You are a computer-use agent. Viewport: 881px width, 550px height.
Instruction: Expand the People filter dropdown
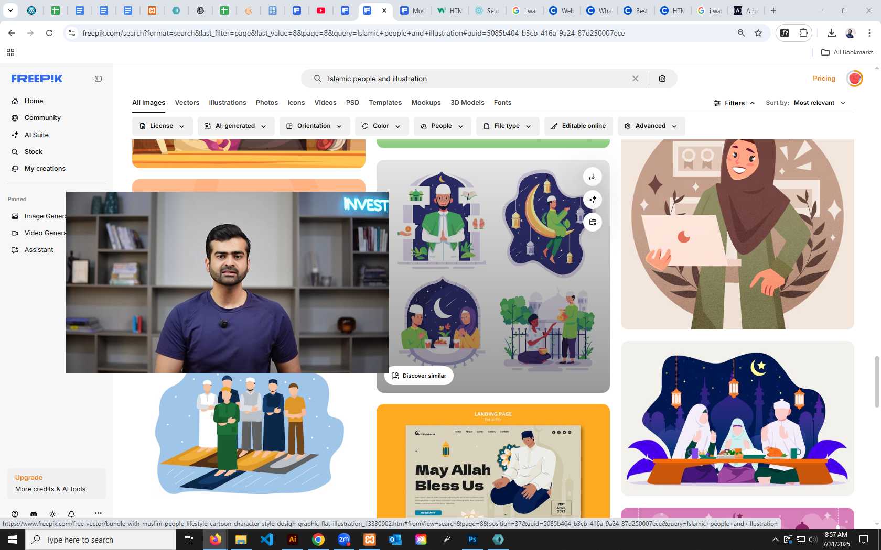click(x=443, y=126)
